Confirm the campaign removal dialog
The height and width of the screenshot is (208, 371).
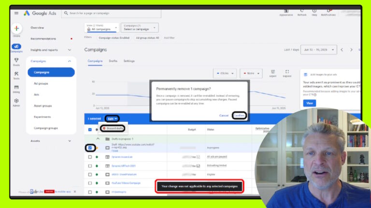coord(239,116)
